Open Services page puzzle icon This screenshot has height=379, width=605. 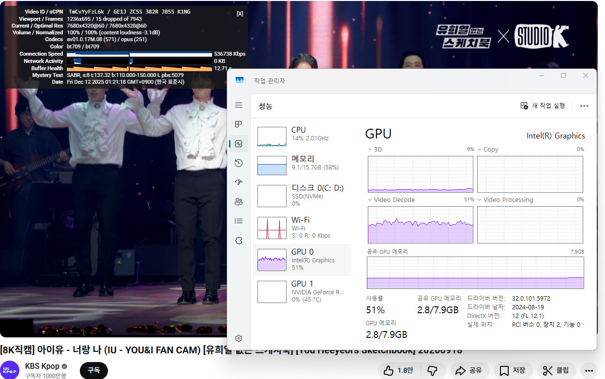tap(238, 241)
